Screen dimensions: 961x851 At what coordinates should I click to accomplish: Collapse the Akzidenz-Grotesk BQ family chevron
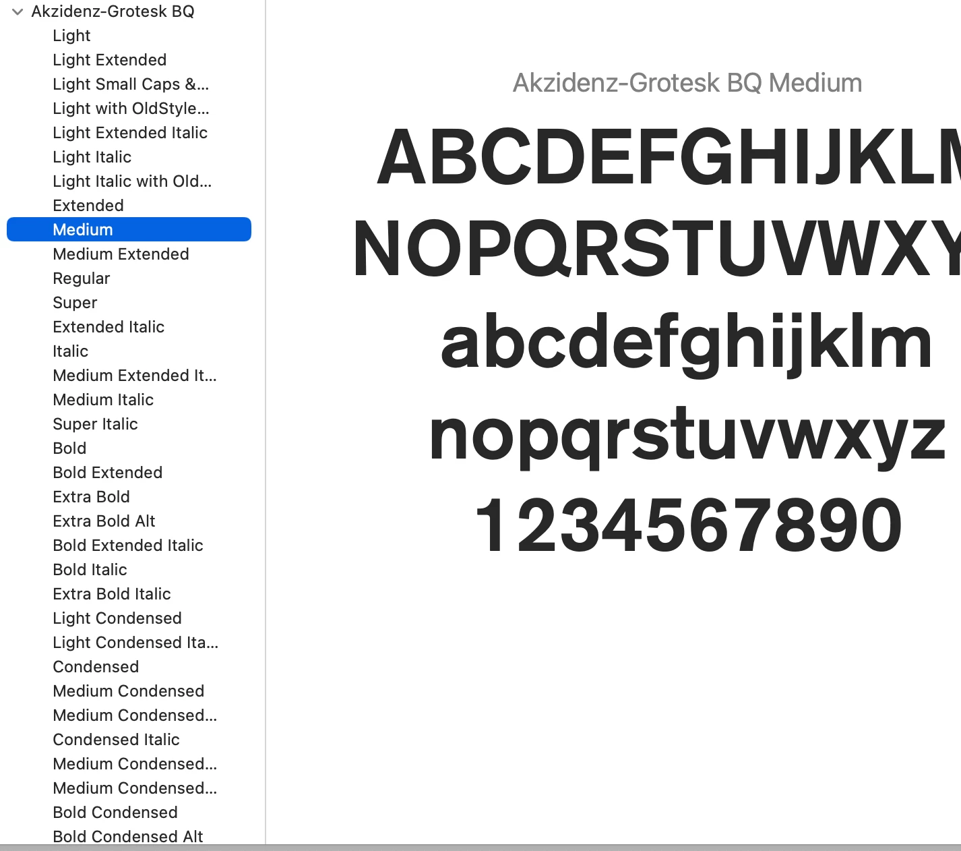coord(18,11)
